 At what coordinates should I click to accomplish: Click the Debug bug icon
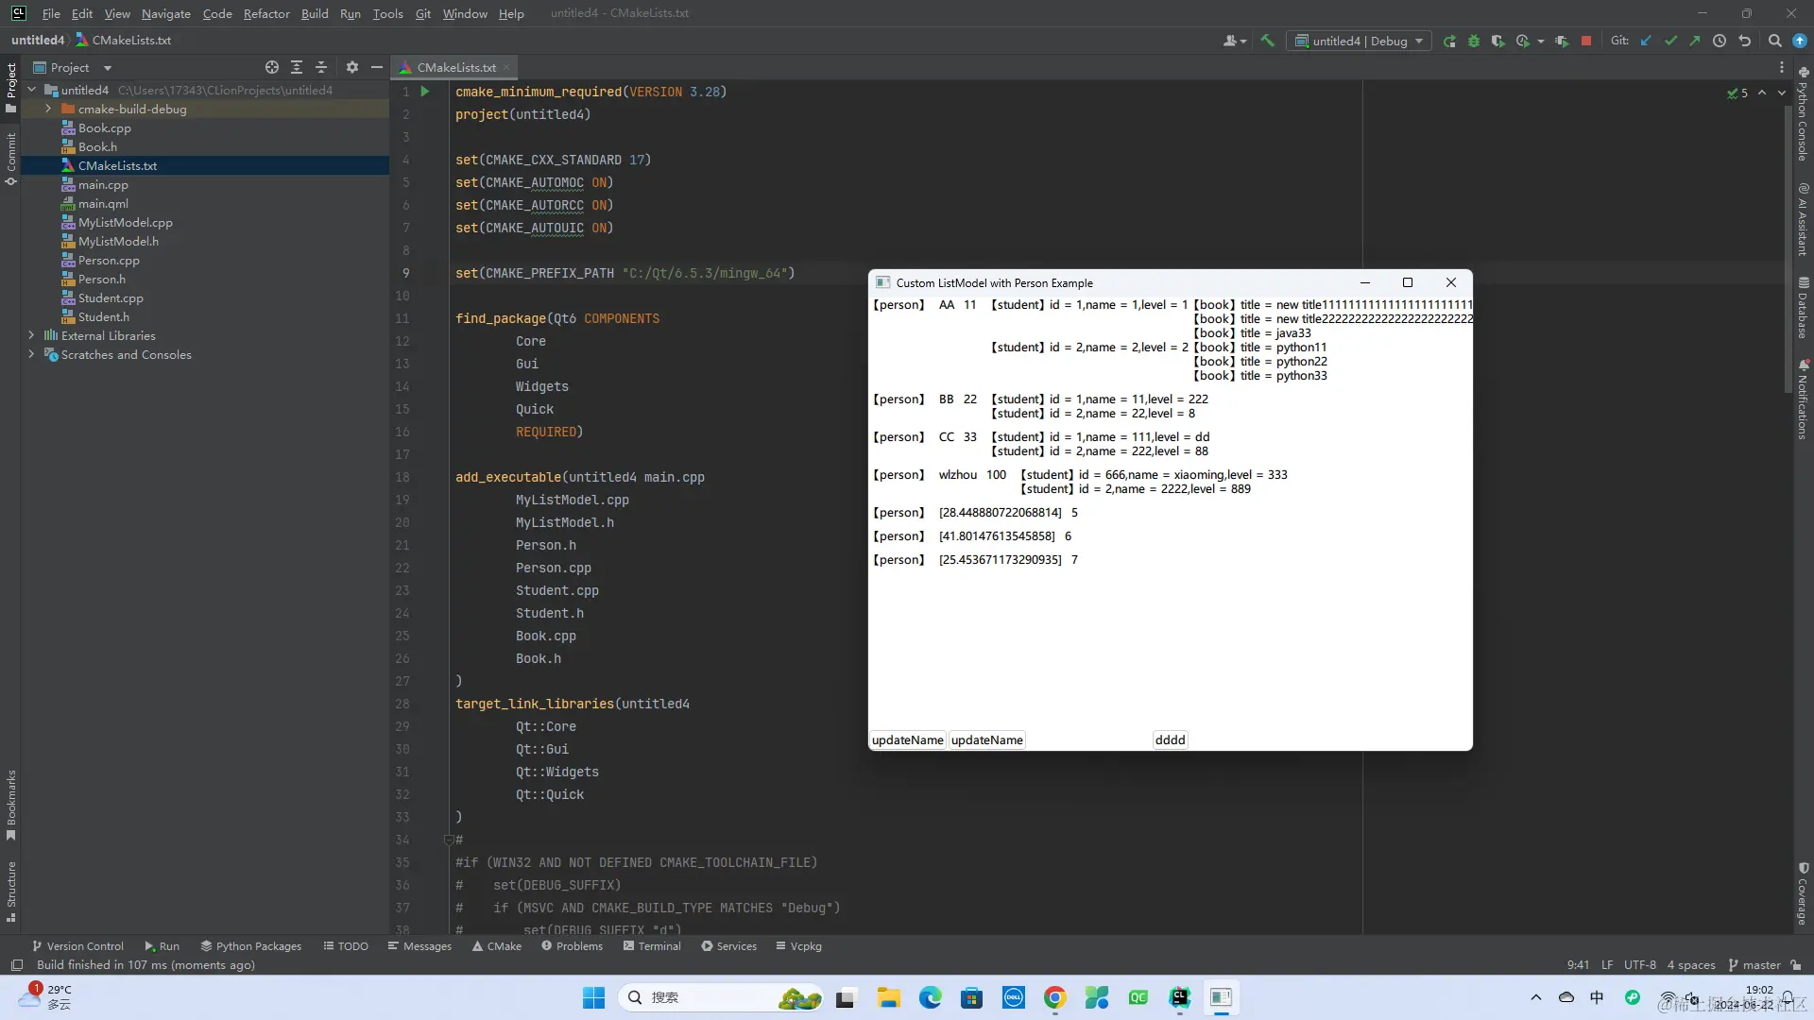[x=1473, y=41]
